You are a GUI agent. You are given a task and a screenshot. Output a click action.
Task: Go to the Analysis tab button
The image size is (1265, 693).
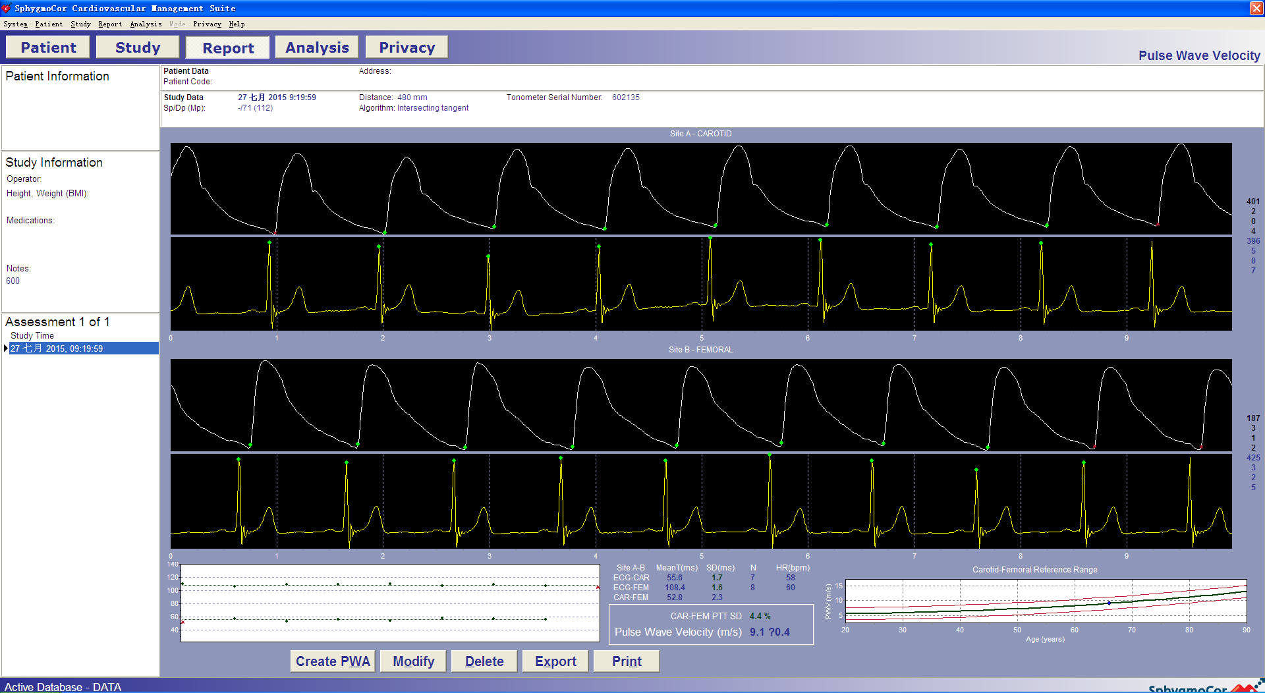click(317, 47)
